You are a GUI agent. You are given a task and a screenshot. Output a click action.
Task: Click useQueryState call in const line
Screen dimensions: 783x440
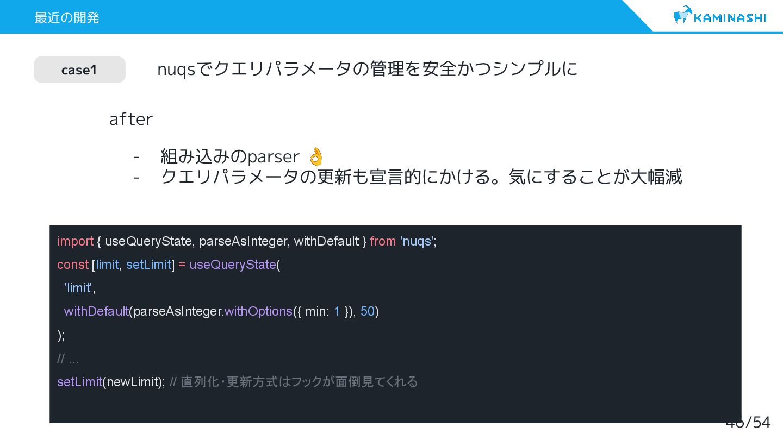[x=233, y=265]
